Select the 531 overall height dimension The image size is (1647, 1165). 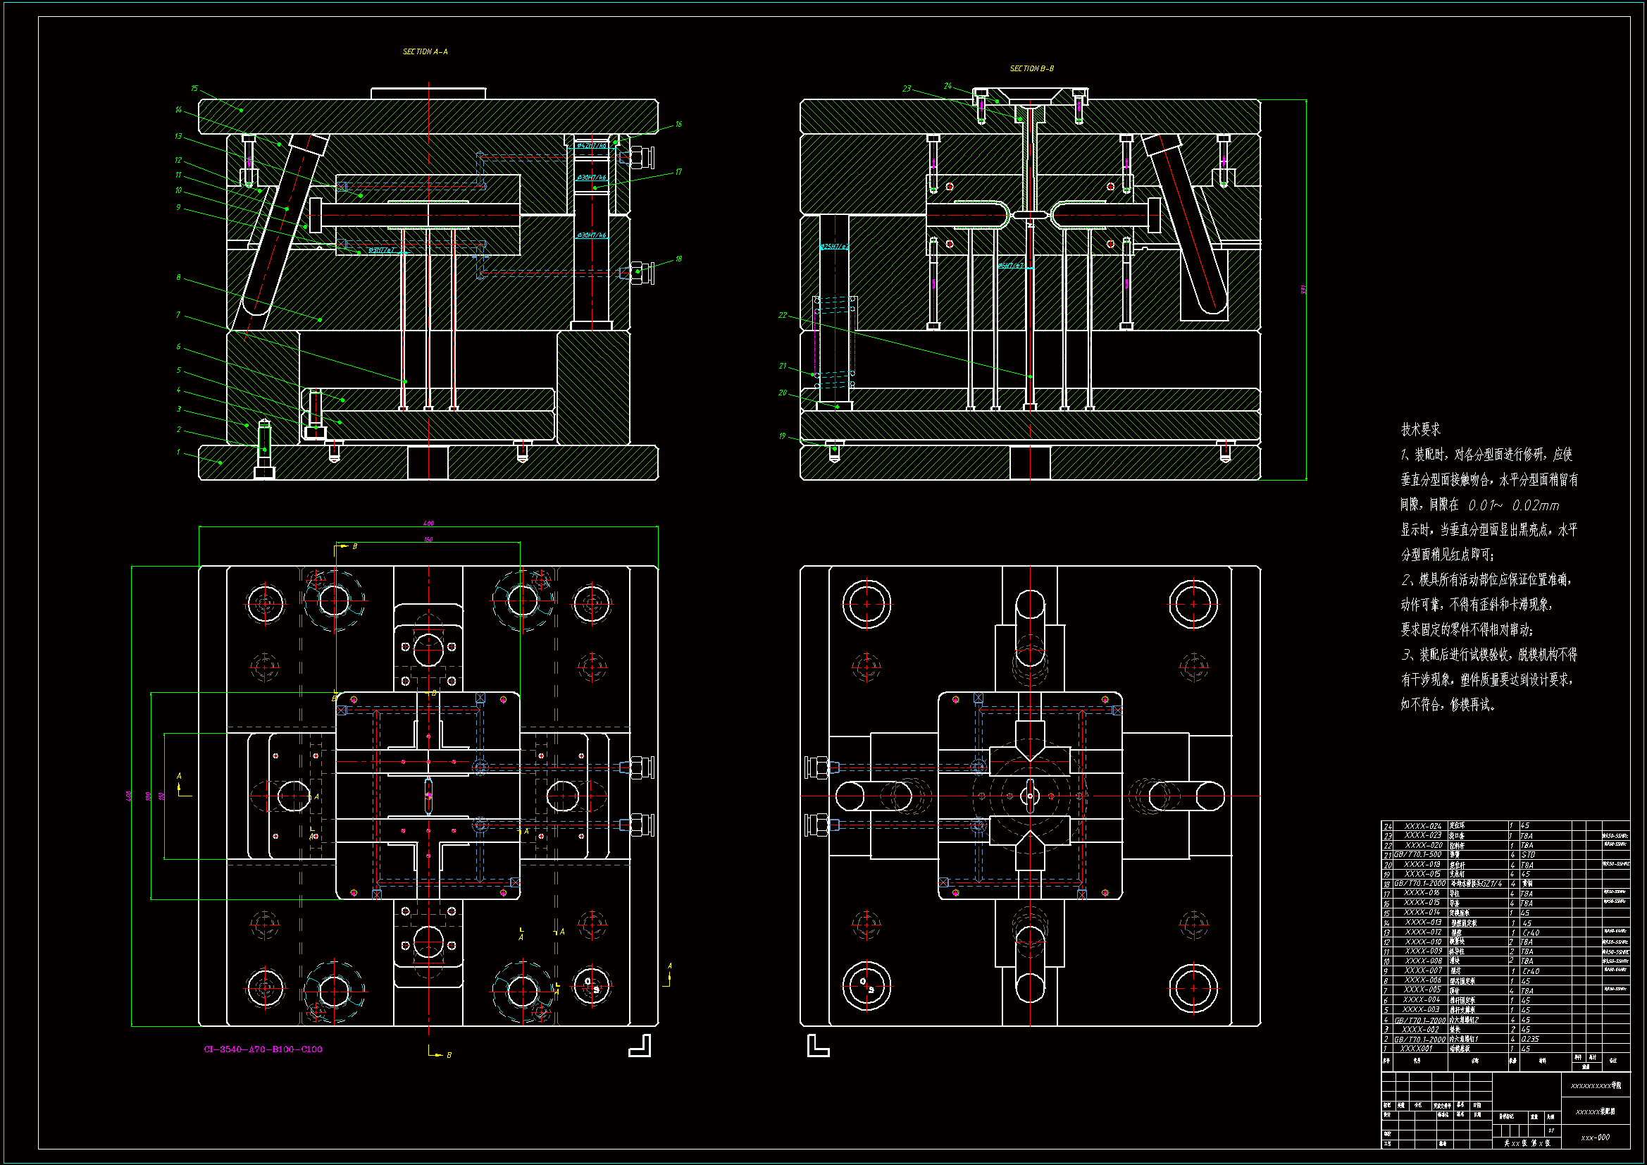tap(1303, 290)
